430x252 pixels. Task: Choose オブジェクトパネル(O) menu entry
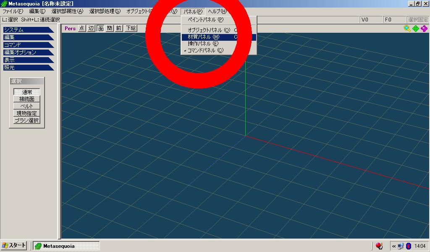click(218, 30)
